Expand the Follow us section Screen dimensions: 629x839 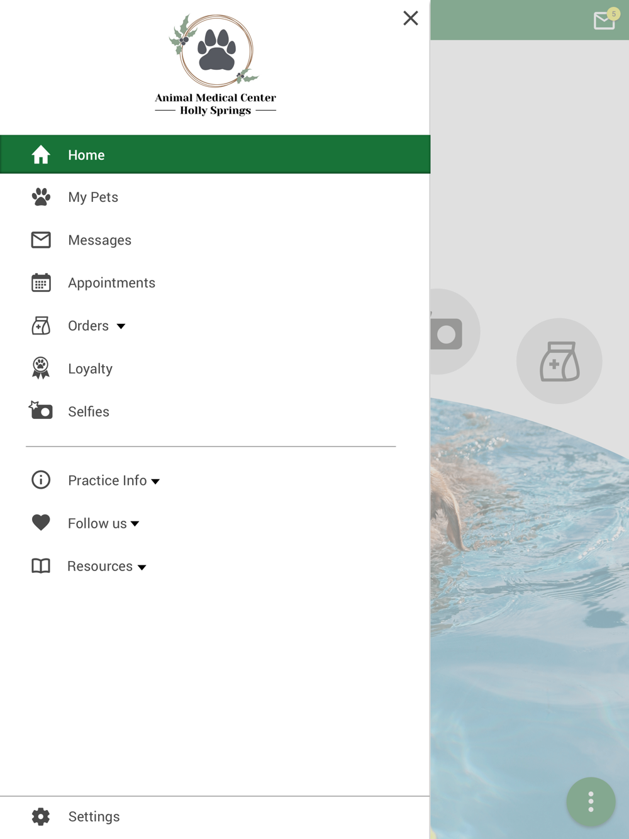point(104,523)
